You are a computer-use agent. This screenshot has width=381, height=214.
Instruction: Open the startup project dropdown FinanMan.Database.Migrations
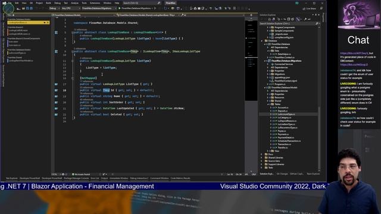point(99,8)
